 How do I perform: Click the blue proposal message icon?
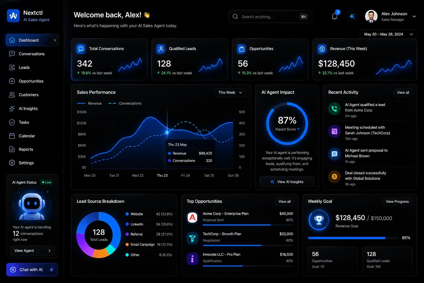coord(334,154)
